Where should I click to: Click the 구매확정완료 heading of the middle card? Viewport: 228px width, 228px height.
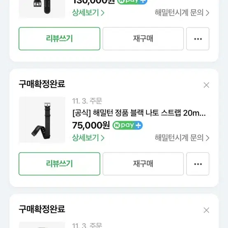point(42,84)
